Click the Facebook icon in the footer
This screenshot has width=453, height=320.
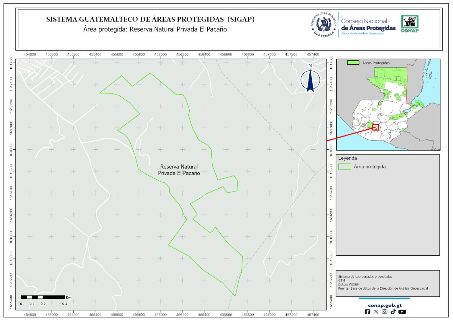(x=367, y=312)
